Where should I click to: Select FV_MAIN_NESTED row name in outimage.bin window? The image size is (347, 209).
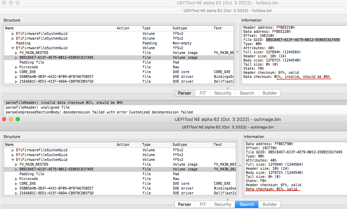(34, 164)
